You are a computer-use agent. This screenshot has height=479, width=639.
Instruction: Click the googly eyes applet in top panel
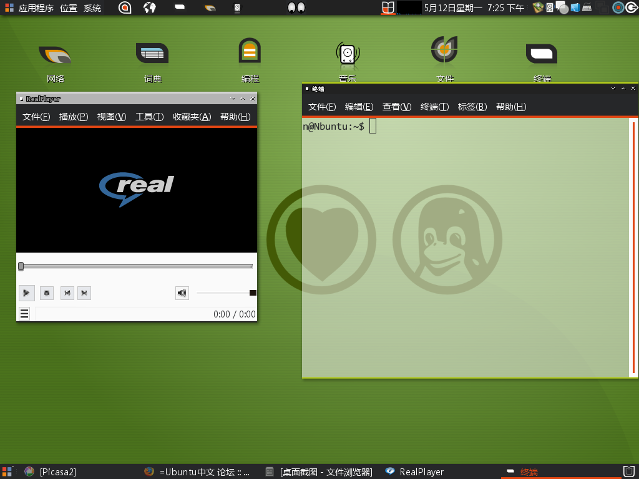pyautogui.click(x=296, y=7)
